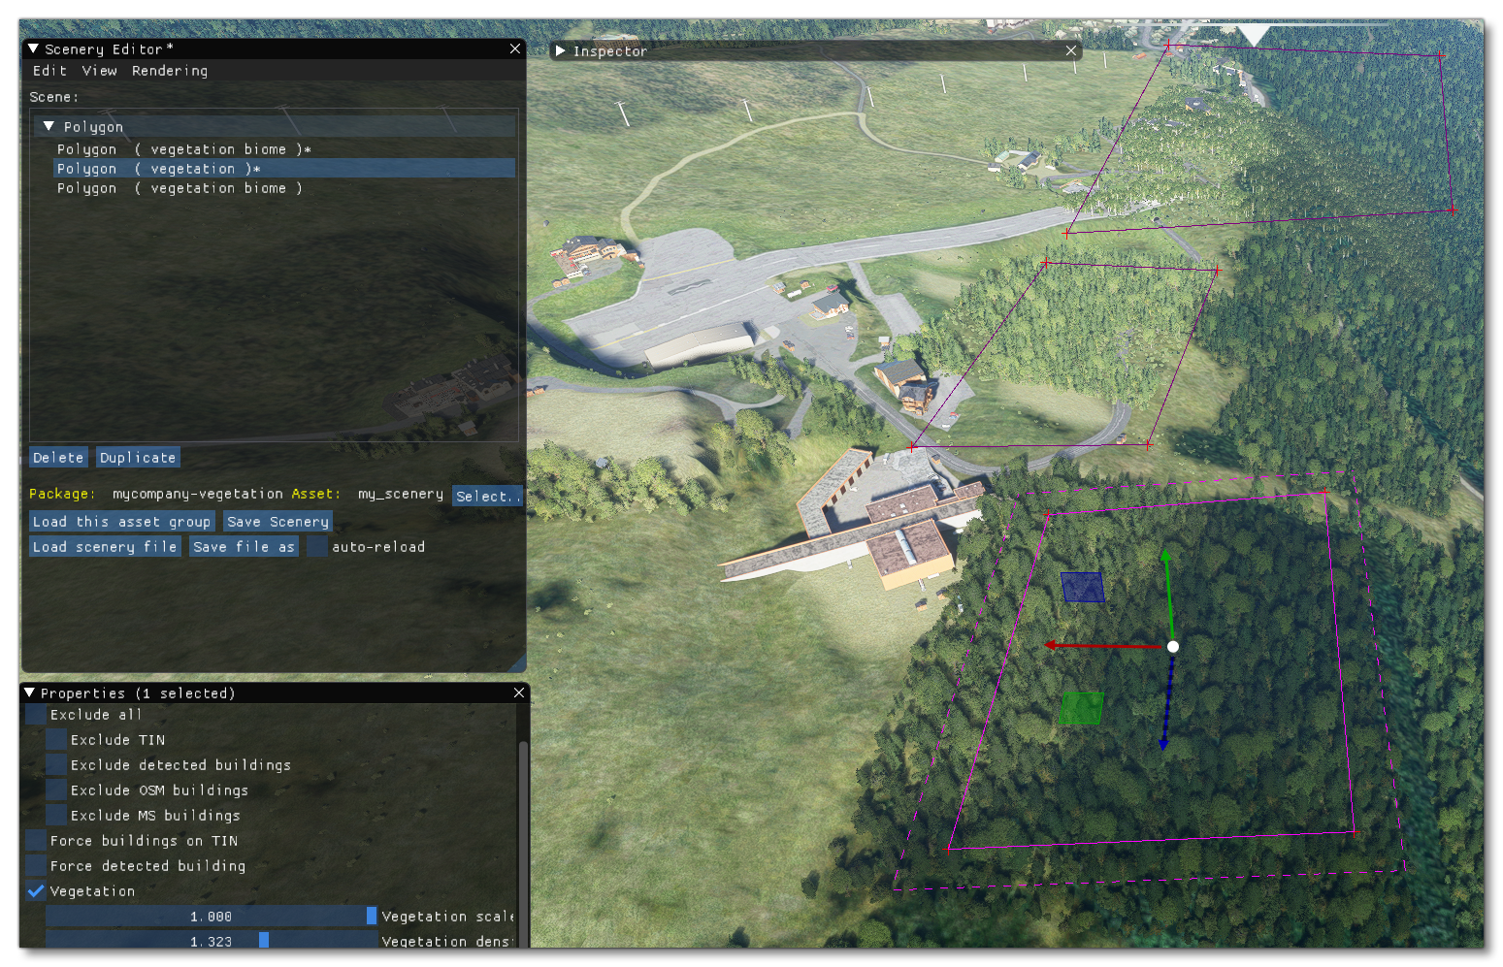Viewport: 1503px width, 967px height.
Task: Collapse the Polygon group in the scene tree
Action: (x=48, y=126)
